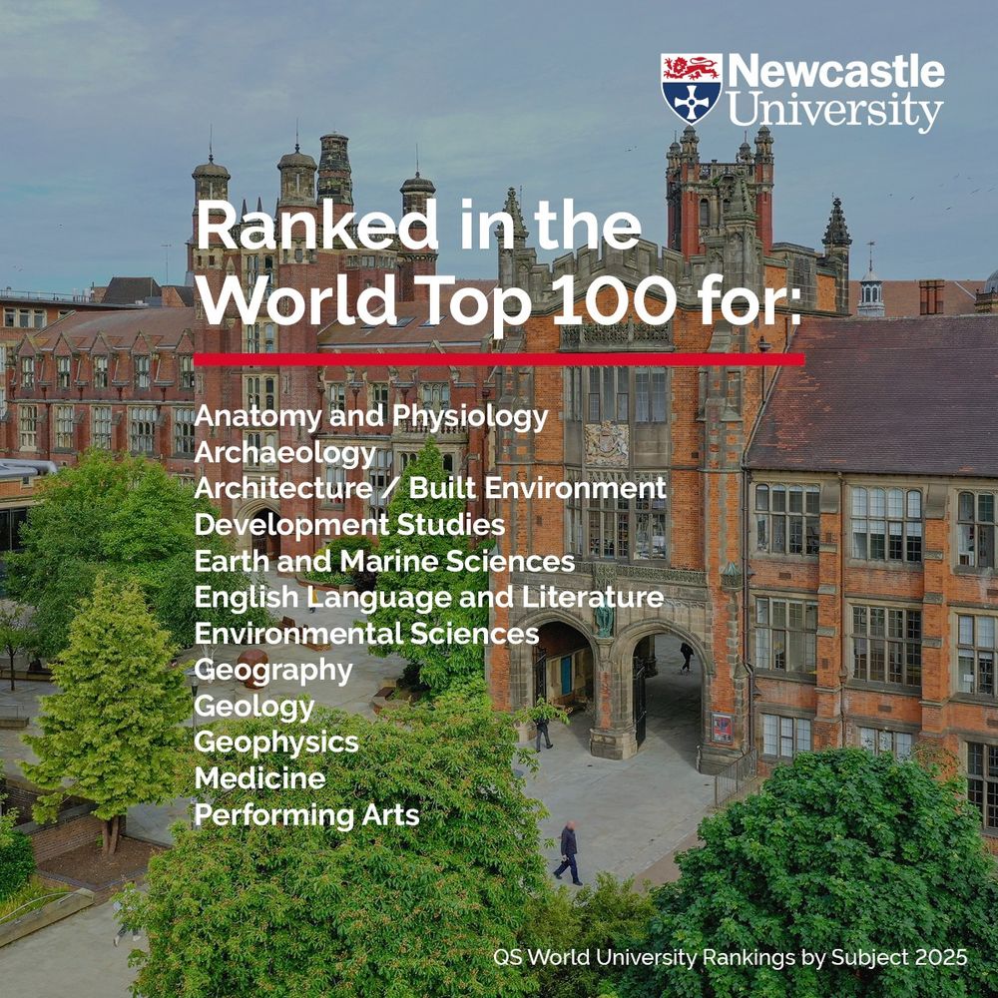Screen dimensions: 998x998
Task: Select 'Archaeology' in the subject list
Action: pos(285,453)
